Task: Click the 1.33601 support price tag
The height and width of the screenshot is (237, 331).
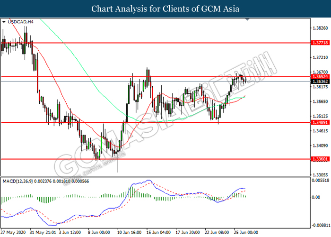Action: pos(320,159)
